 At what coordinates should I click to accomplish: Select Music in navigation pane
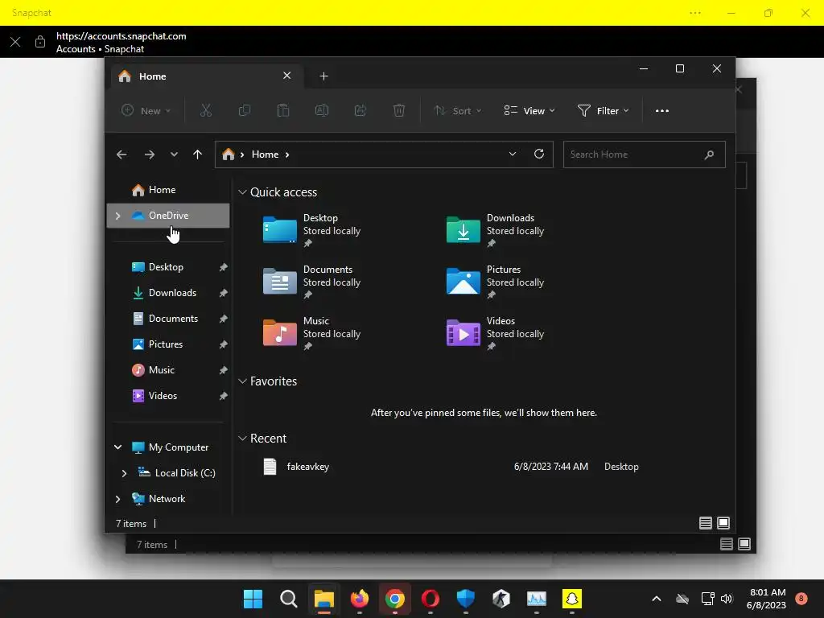168,370
